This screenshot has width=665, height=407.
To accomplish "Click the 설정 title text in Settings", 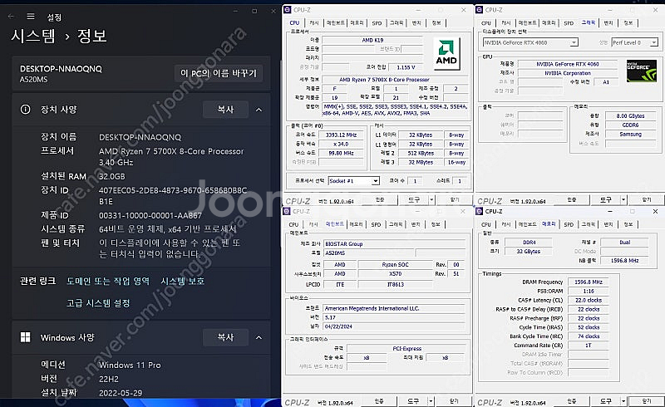I will [54, 17].
